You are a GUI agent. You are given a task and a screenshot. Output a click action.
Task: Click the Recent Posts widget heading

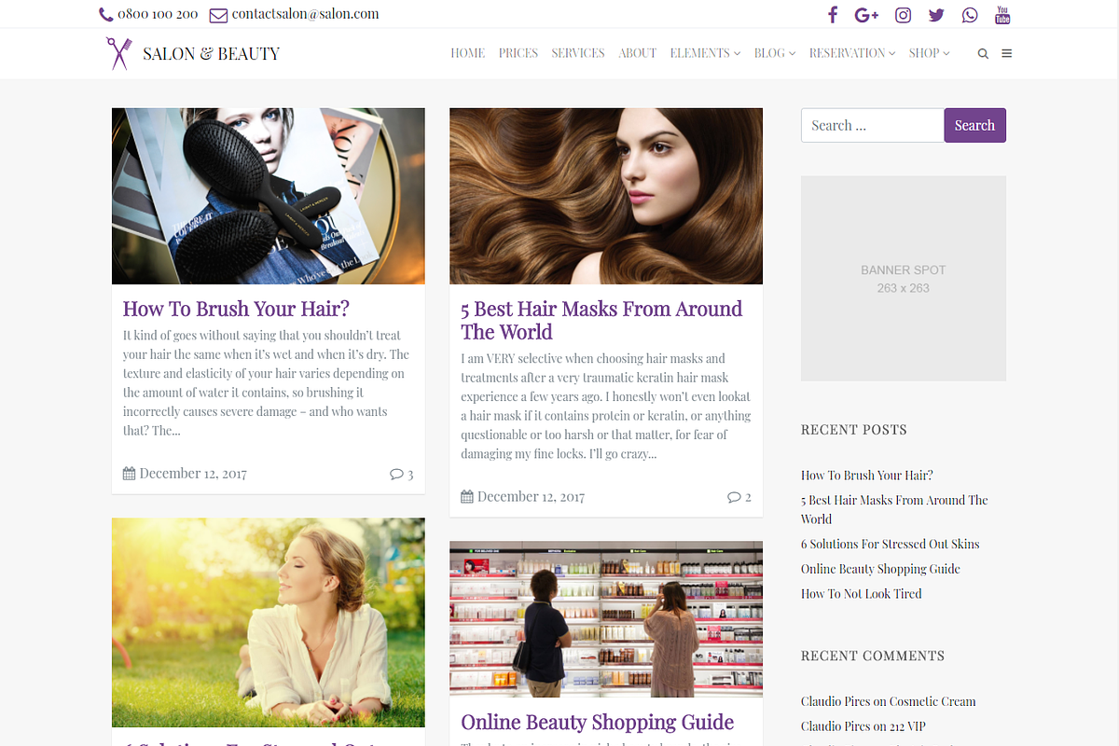[854, 430]
